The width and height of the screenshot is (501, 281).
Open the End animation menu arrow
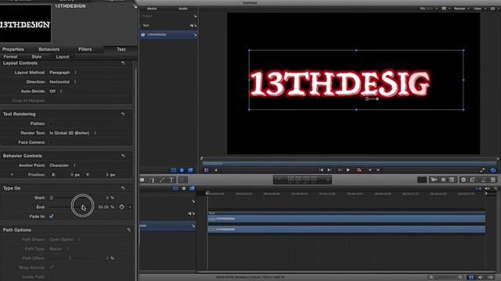(130, 207)
